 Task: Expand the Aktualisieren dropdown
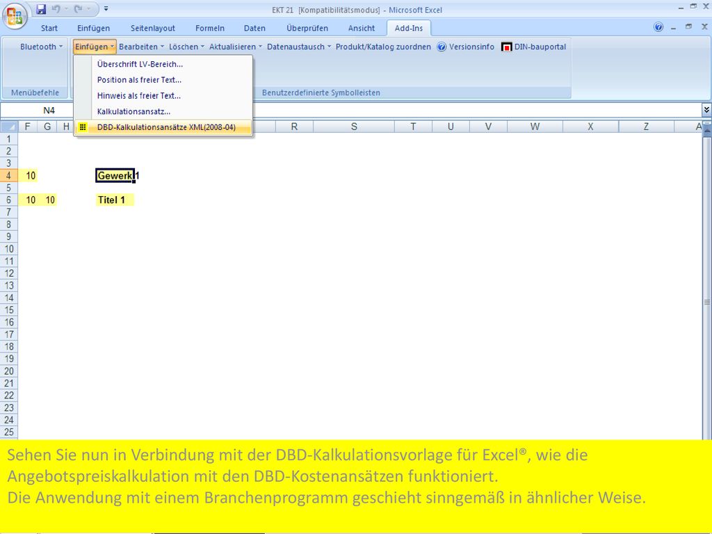tap(235, 47)
